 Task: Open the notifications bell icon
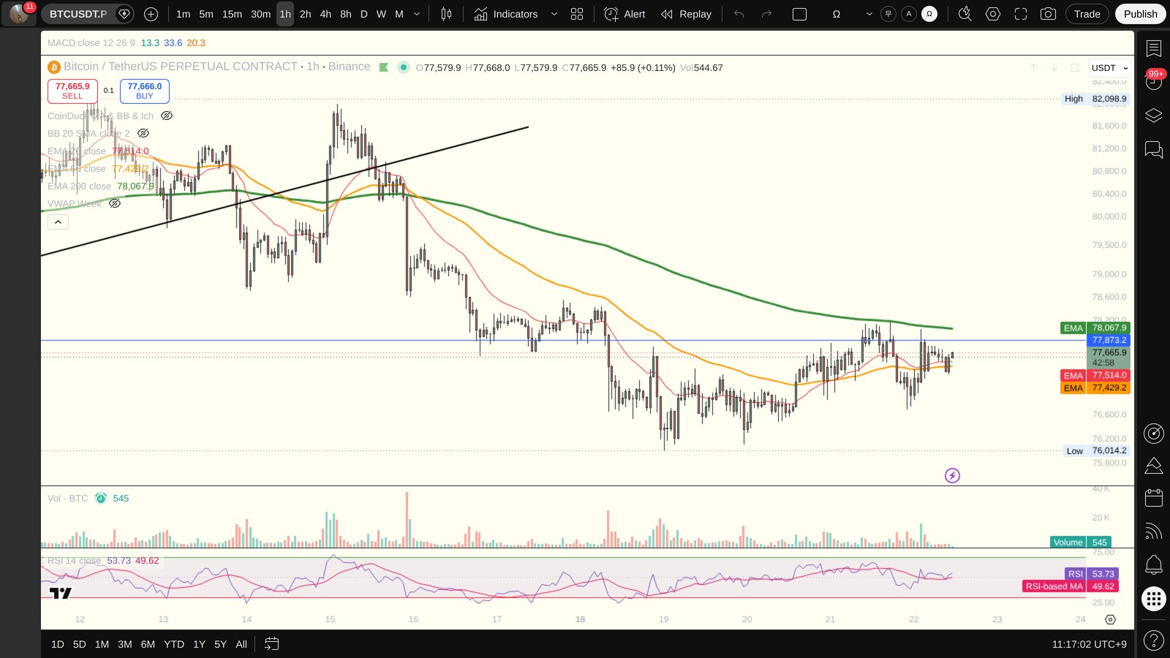[1154, 564]
